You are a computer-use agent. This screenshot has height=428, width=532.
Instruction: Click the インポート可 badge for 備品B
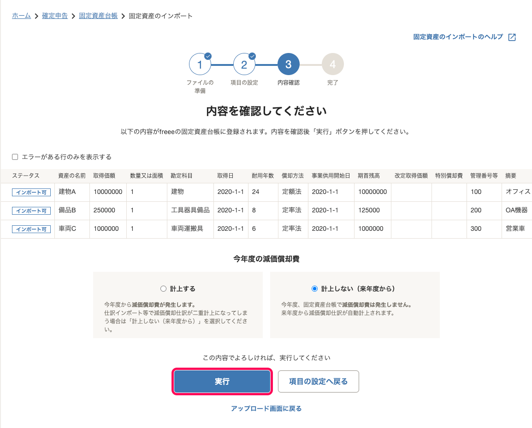coord(31,211)
